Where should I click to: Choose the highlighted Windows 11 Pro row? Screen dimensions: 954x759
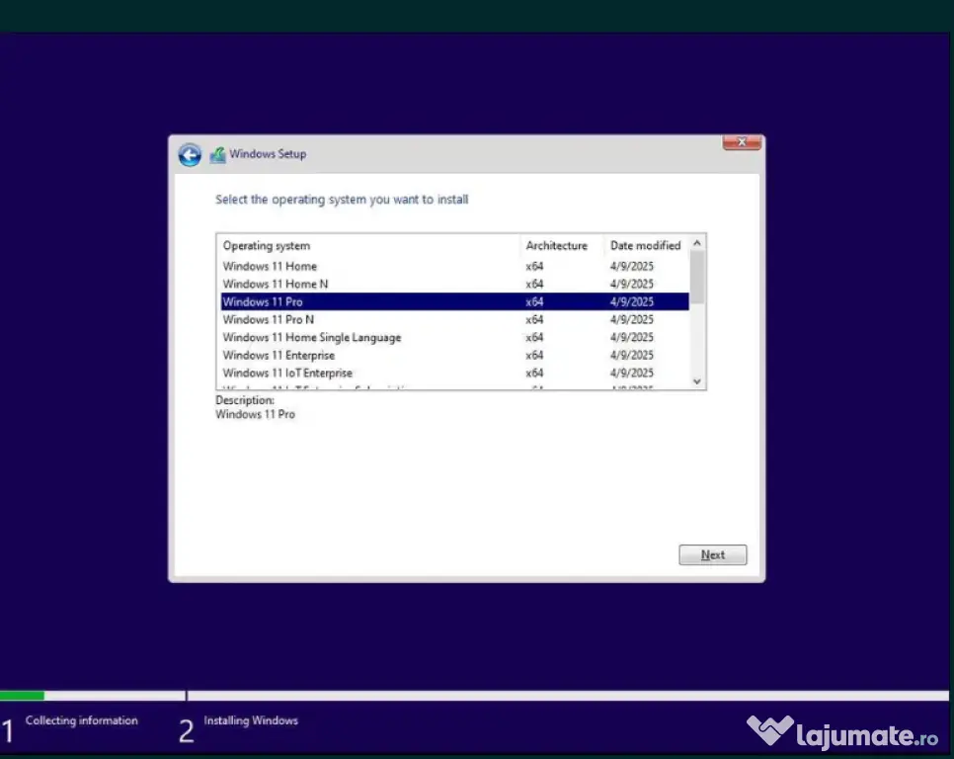pos(263,302)
